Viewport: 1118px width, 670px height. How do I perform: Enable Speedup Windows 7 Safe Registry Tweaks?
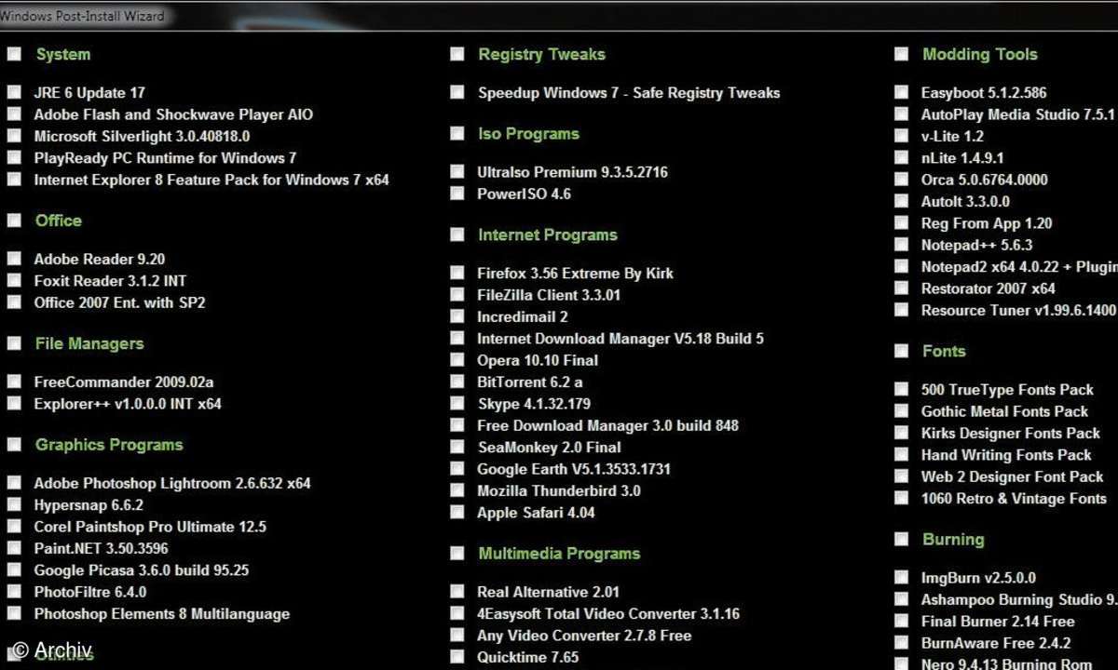457,92
